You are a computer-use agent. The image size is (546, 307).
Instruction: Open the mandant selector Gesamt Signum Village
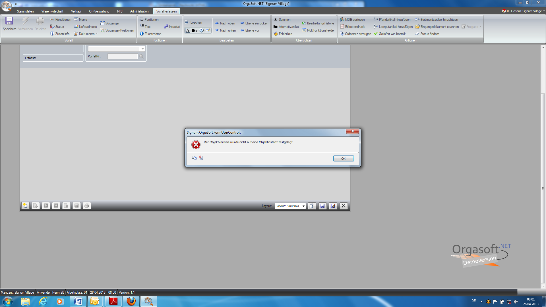pyautogui.click(x=524, y=11)
